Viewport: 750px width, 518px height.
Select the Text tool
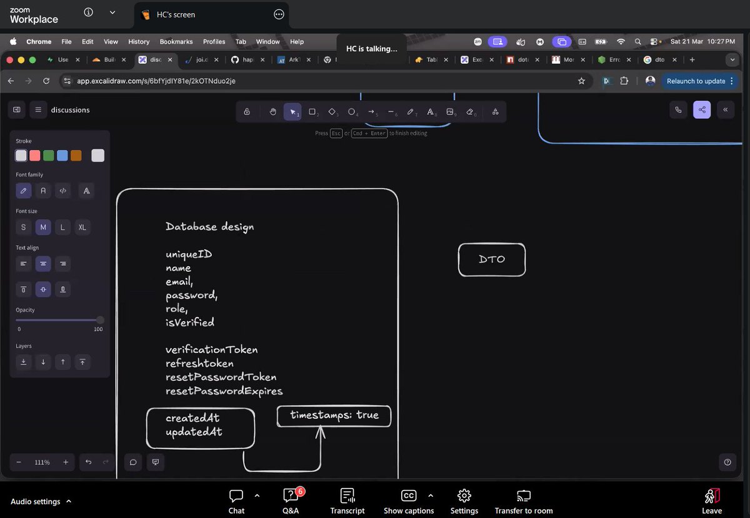point(430,111)
